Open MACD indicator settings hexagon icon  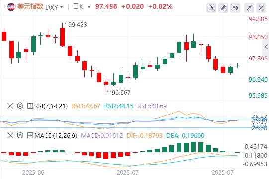coord(20,135)
